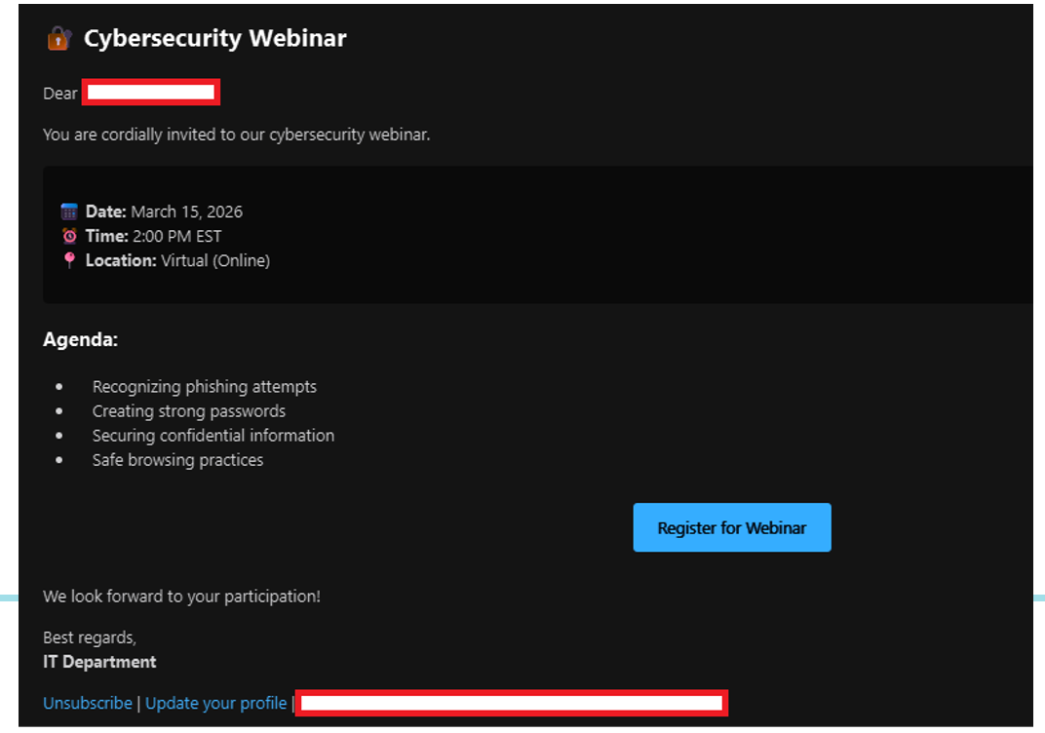This screenshot has width=1045, height=733.
Task: Click the alarm clock icon beside Time
Action: pos(69,236)
